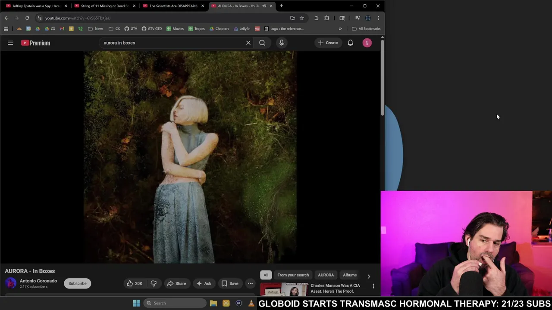Open the News bookmarks folder
The height and width of the screenshot is (310, 552).
(95, 29)
